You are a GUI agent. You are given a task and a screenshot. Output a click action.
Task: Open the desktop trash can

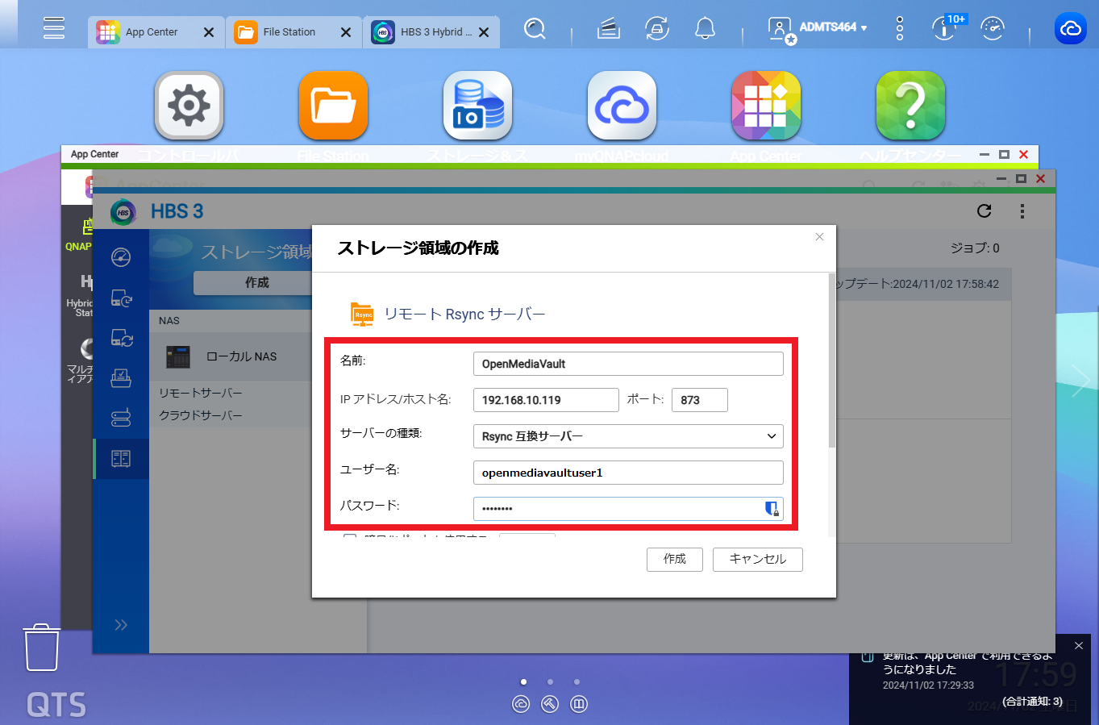pos(42,647)
